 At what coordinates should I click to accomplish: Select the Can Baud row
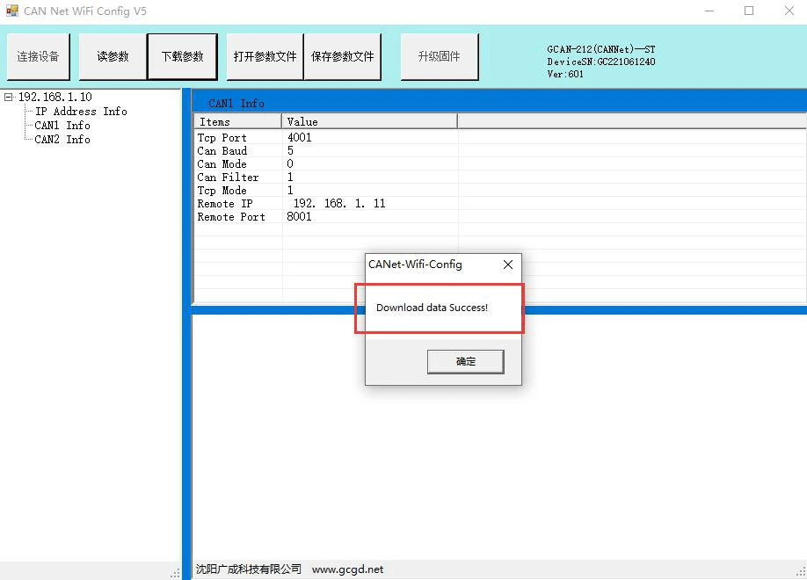[x=222, y=151]
